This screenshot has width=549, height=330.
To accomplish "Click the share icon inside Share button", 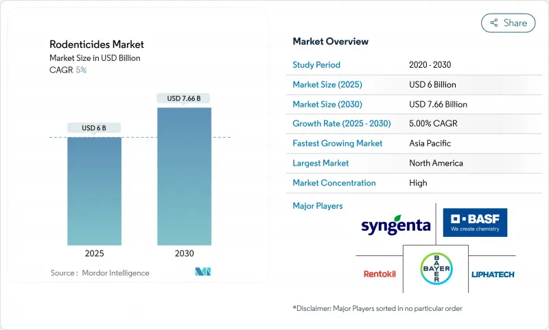I will pyautogui.click(x=493, y=23).
